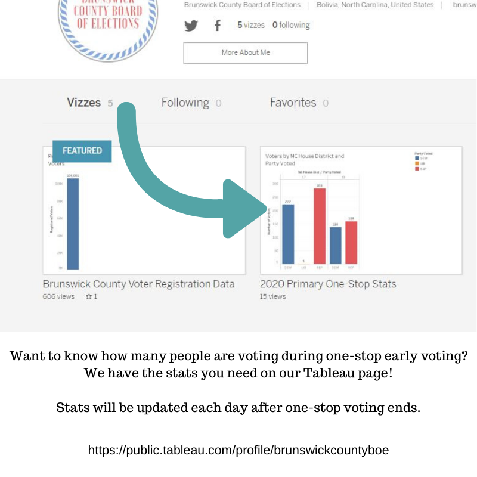
Task: Click the Brunswick County Voter Registration Data title
Action: click(x=138, y=284)
